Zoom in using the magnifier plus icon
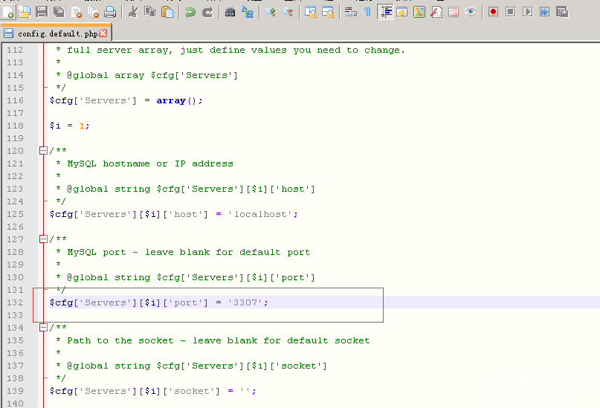Screen dimensions: 600x408 pos(271,12)
